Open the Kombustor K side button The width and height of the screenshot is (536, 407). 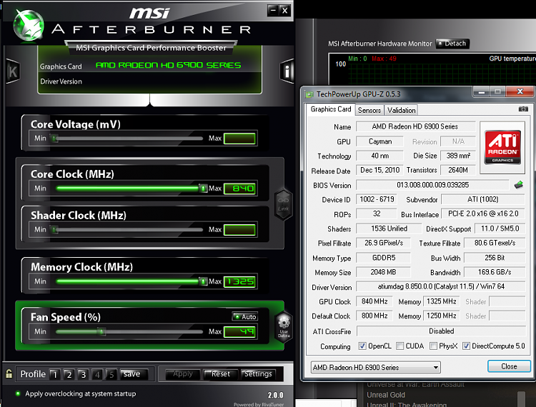pyautogui.click(x=13, y=71)
